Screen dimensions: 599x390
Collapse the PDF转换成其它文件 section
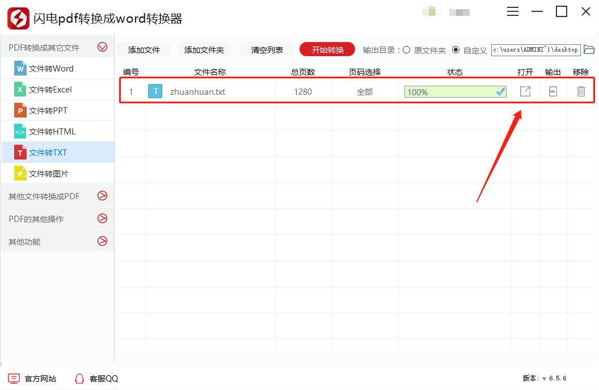tap(102, 47)
